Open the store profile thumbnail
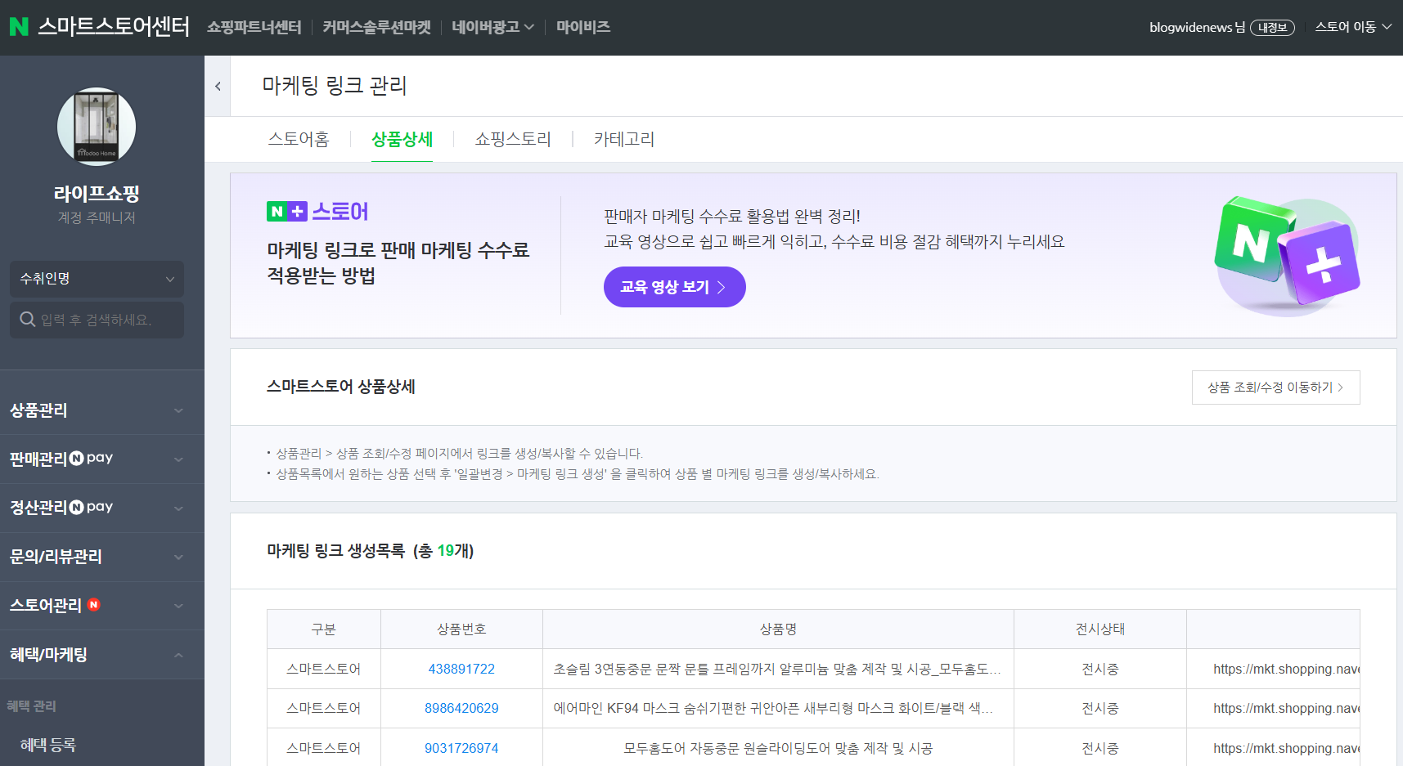This screenshot has width=1403, height=766. point(97,127)
